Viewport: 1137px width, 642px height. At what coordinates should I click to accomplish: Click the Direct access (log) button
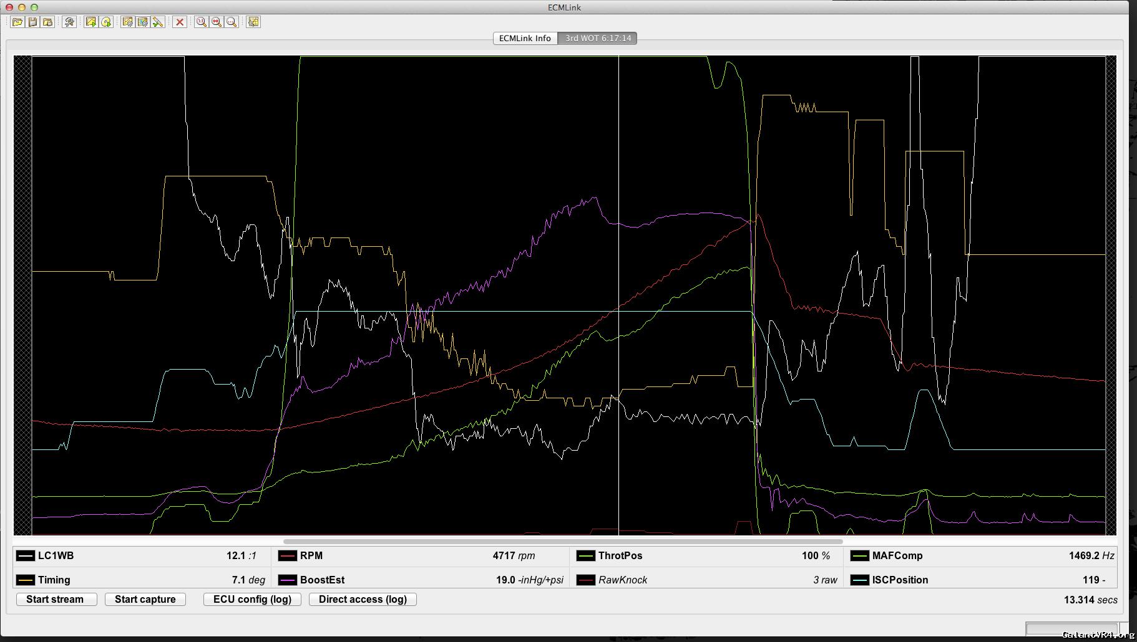coord(363,599)
